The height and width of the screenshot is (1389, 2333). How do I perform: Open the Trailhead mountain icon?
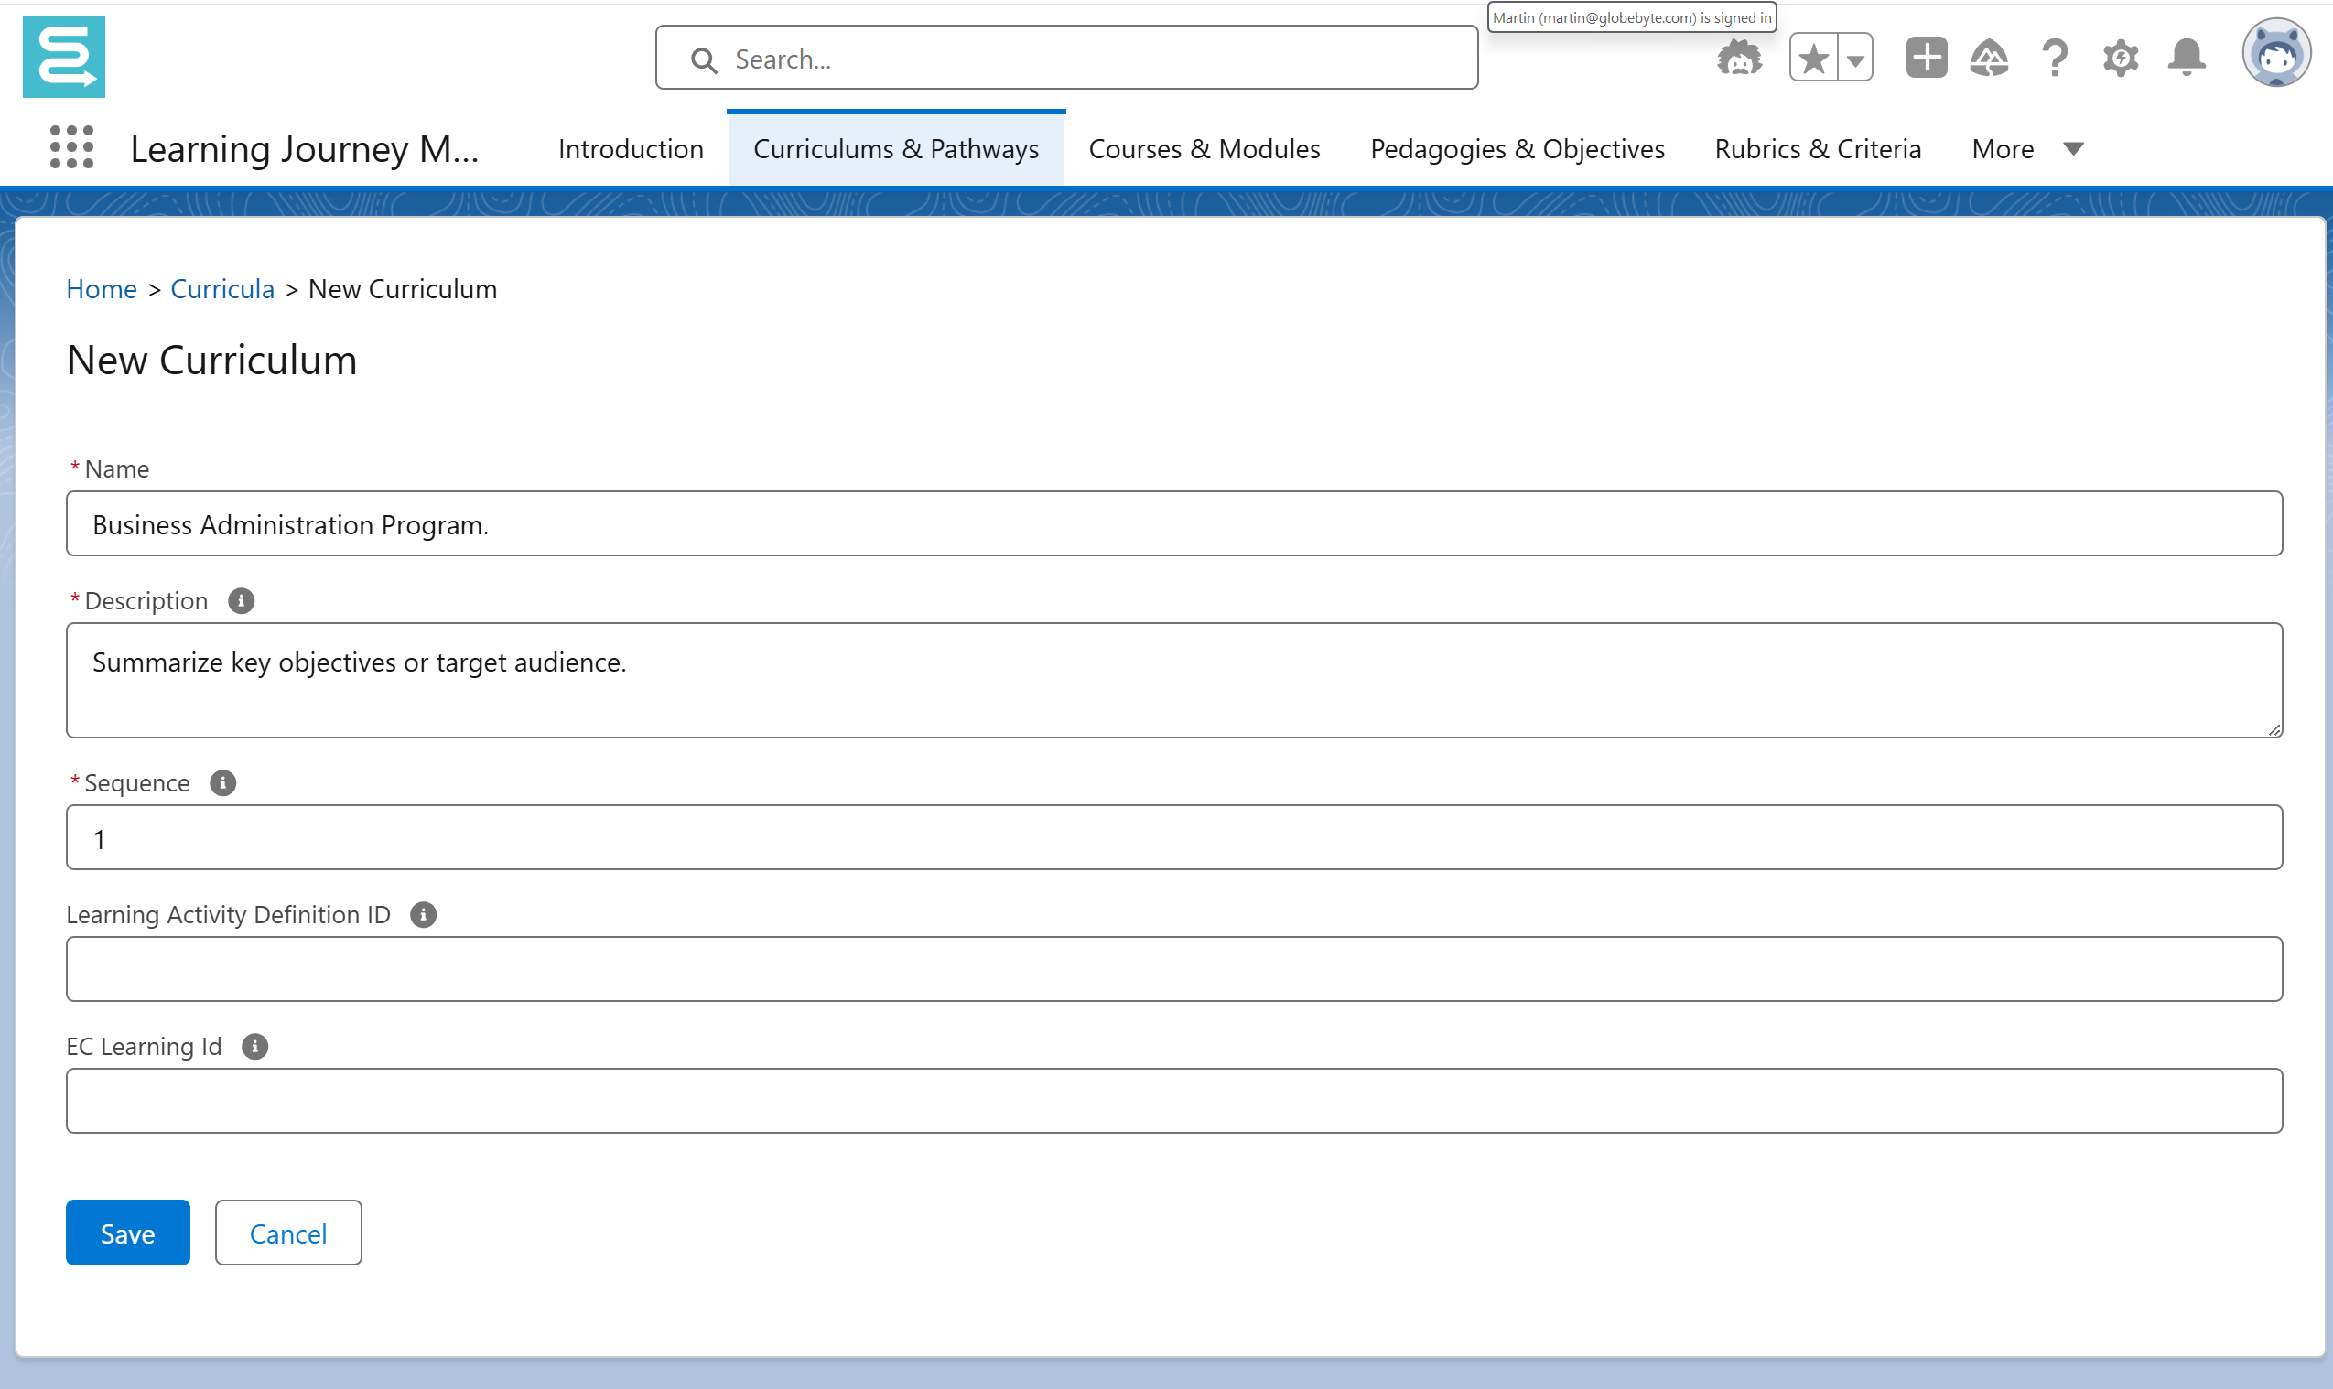pyautogui.click(x=1989, y=58)
